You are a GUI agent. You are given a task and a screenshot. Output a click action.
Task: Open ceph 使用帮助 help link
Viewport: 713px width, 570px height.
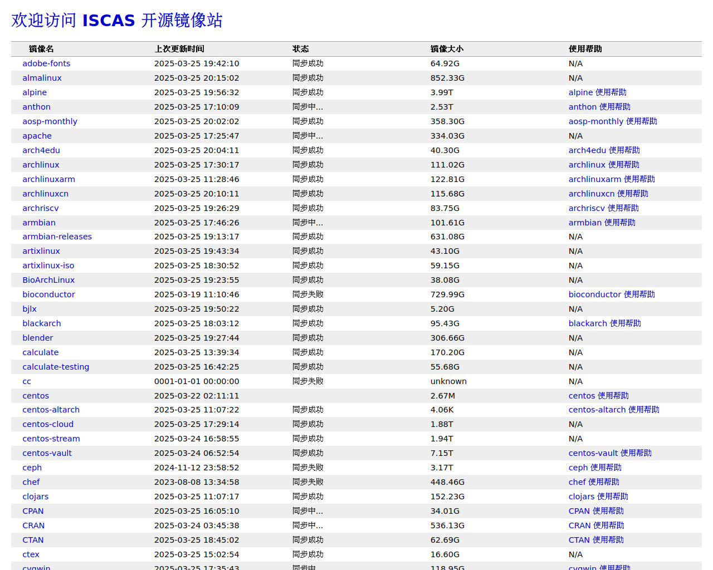(595, 468)
